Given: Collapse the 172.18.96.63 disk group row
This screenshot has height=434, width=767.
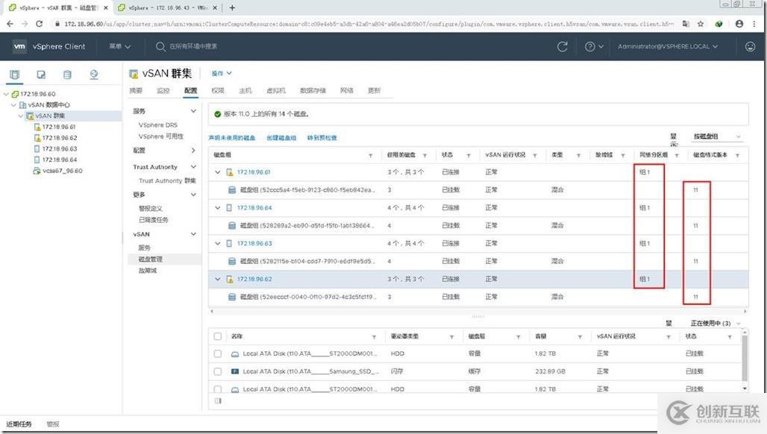Looking at the screenshot, I should (x=218, y=243).
